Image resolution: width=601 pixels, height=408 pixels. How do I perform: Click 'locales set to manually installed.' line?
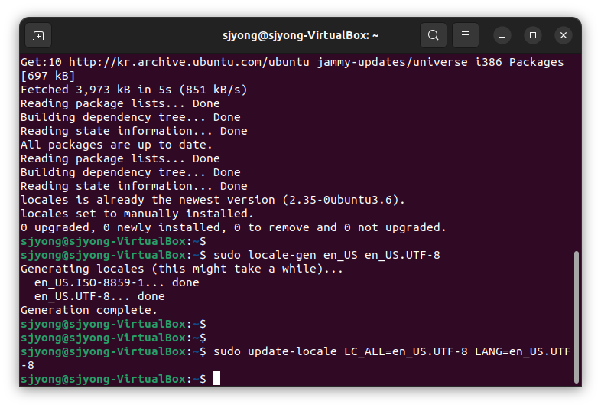[137, 214]
